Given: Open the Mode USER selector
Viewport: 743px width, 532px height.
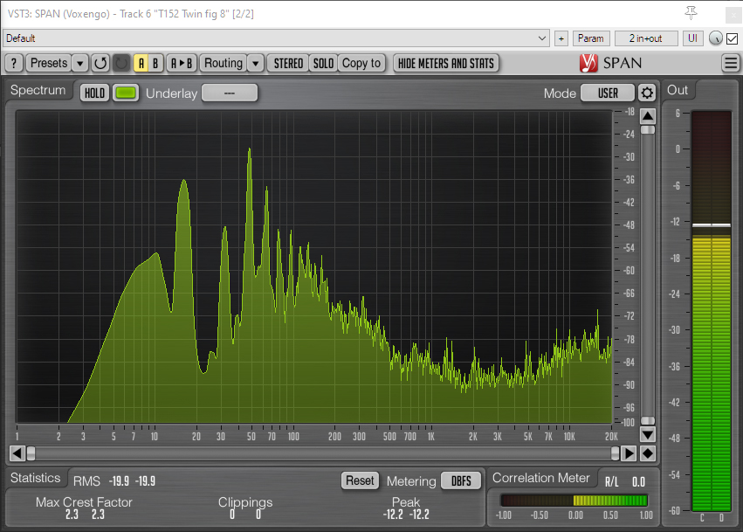Looking at the screenshot, I should coord(608,93).
